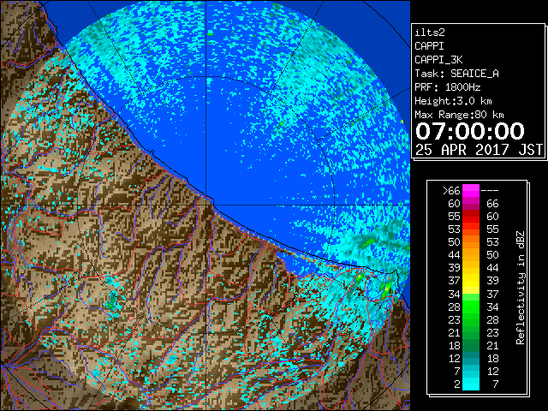
Task: Pick the magenta band atop the color scale
Action: pyautogui.click(x=471, y=191)
